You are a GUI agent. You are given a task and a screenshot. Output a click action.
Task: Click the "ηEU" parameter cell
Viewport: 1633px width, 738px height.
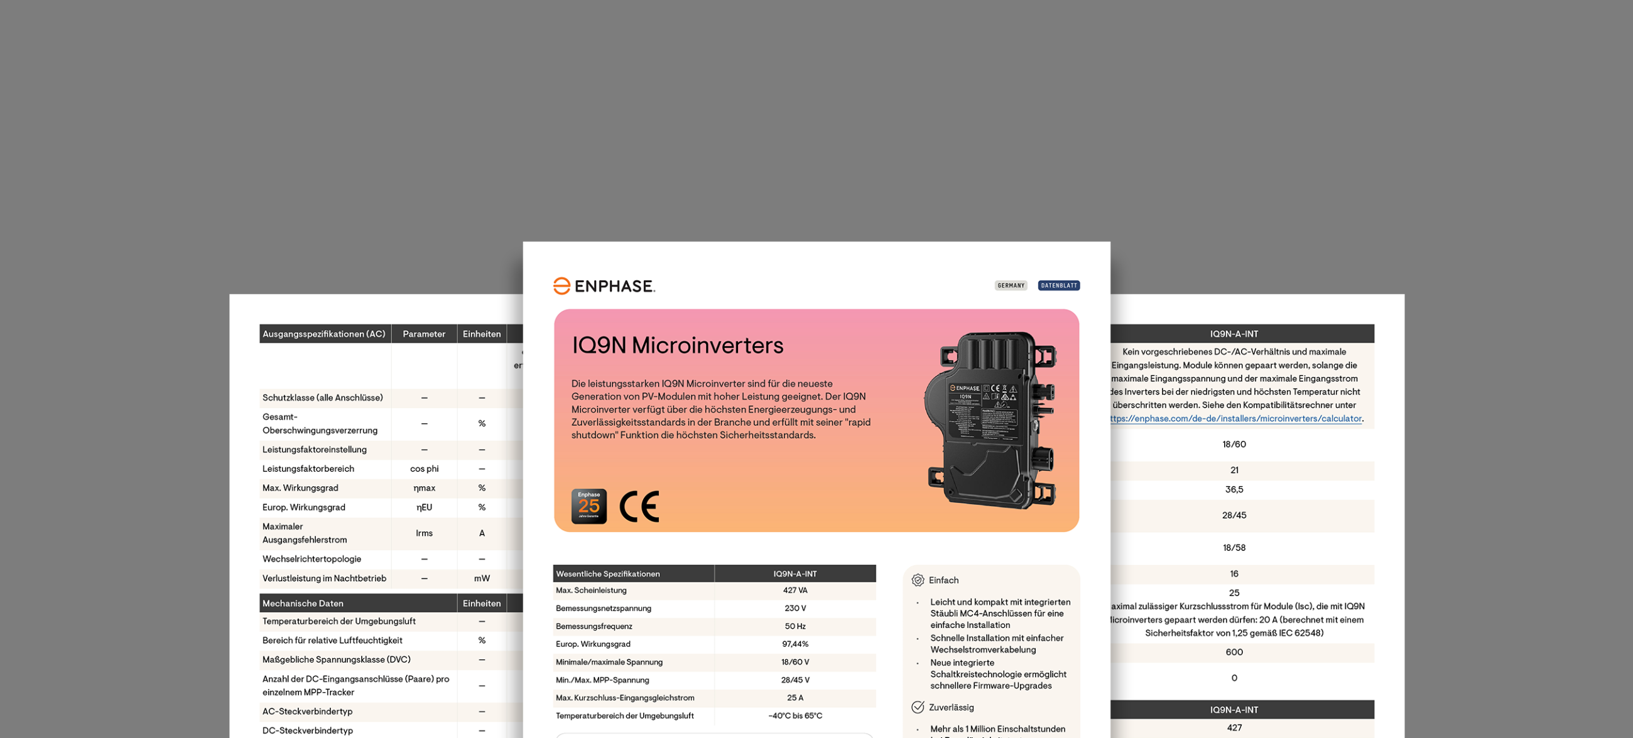424,507
